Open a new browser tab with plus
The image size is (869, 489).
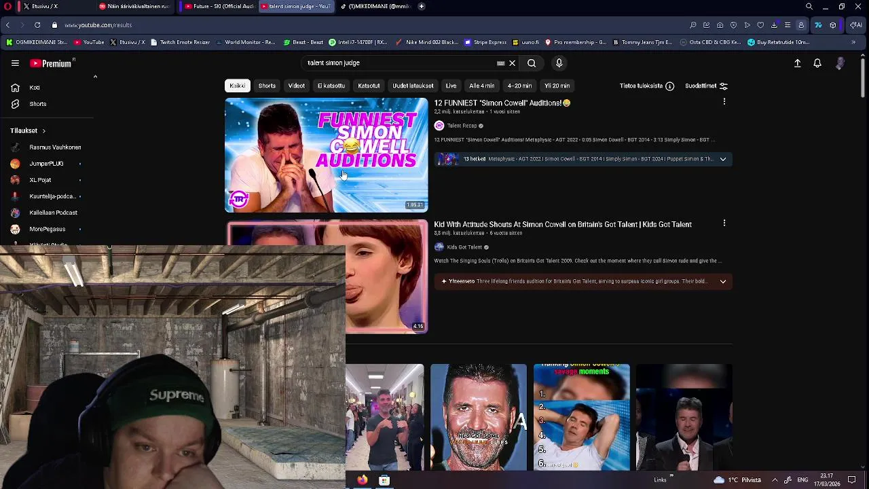422,6
